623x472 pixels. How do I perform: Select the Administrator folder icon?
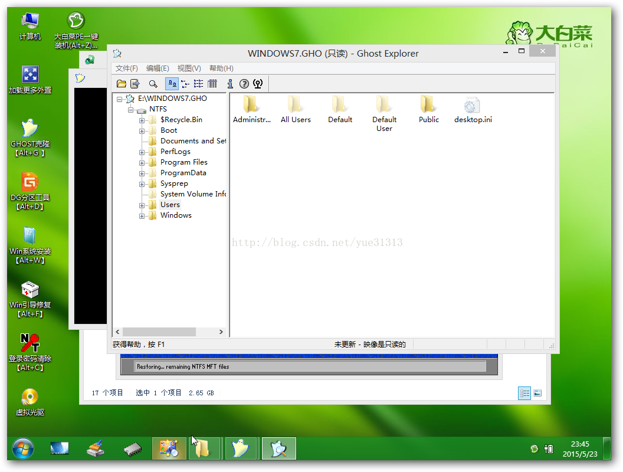coord(251,110)
